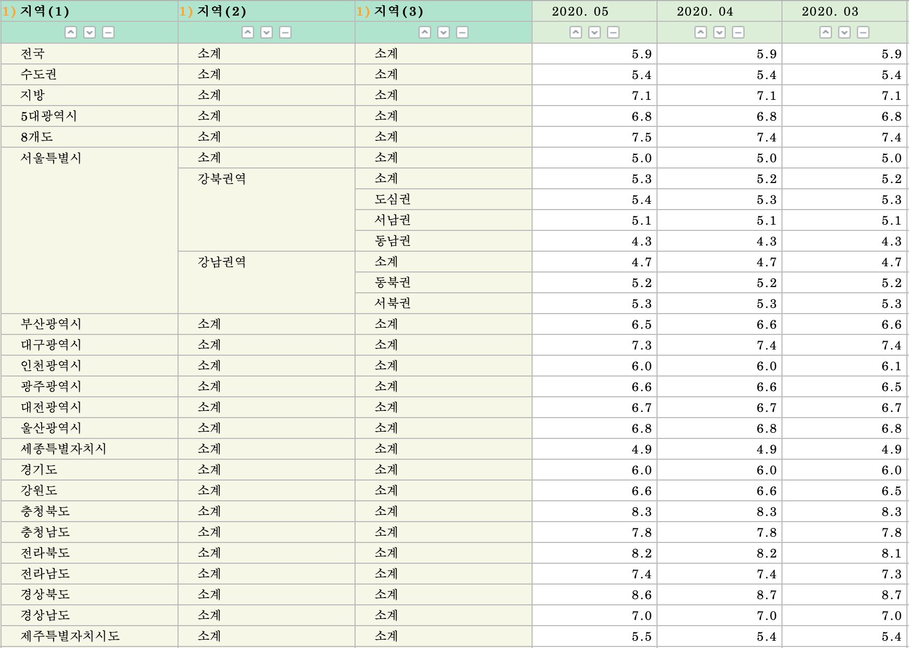The height and width of the screenshot is (648, 909).
Task: Select the 전국 row label
Action: point(33,54)
